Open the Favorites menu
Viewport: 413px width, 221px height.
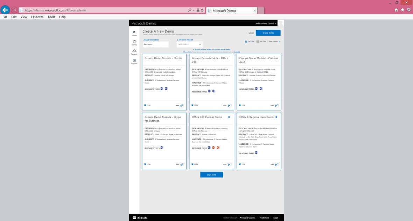tap(37, 17)
